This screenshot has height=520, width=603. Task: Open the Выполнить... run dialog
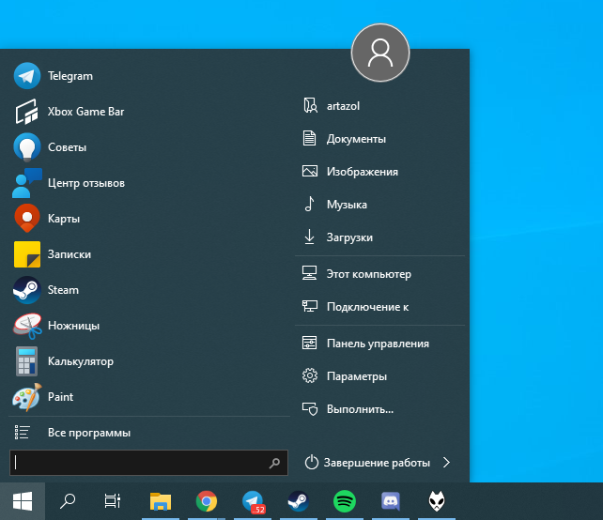click(x=380, y=409)
